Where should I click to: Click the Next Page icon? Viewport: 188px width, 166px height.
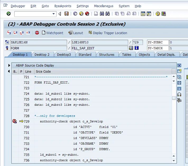point(129,14)
